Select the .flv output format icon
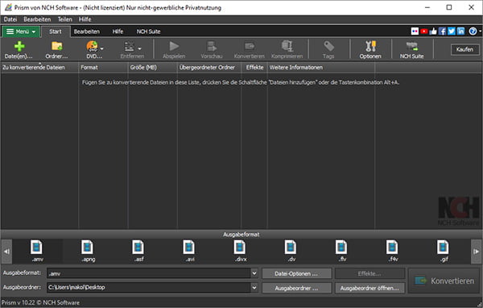483x308 pixels. click(341, 248)
